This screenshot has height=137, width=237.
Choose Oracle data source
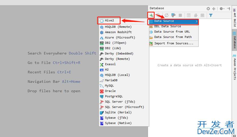point(124,91)
